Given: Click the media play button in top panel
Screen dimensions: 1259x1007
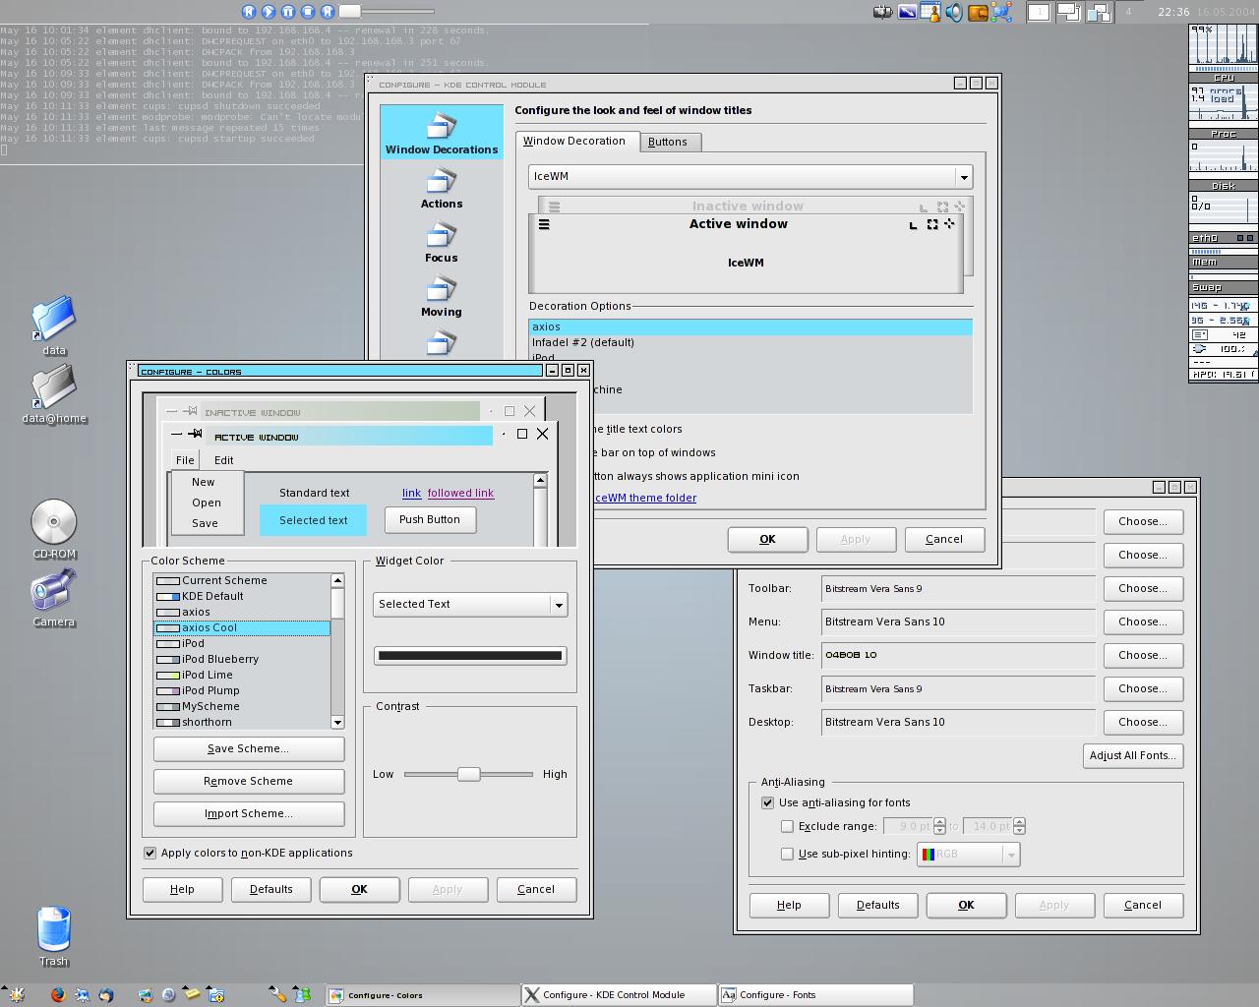Looking at the screenshot, I should (269, 12).
